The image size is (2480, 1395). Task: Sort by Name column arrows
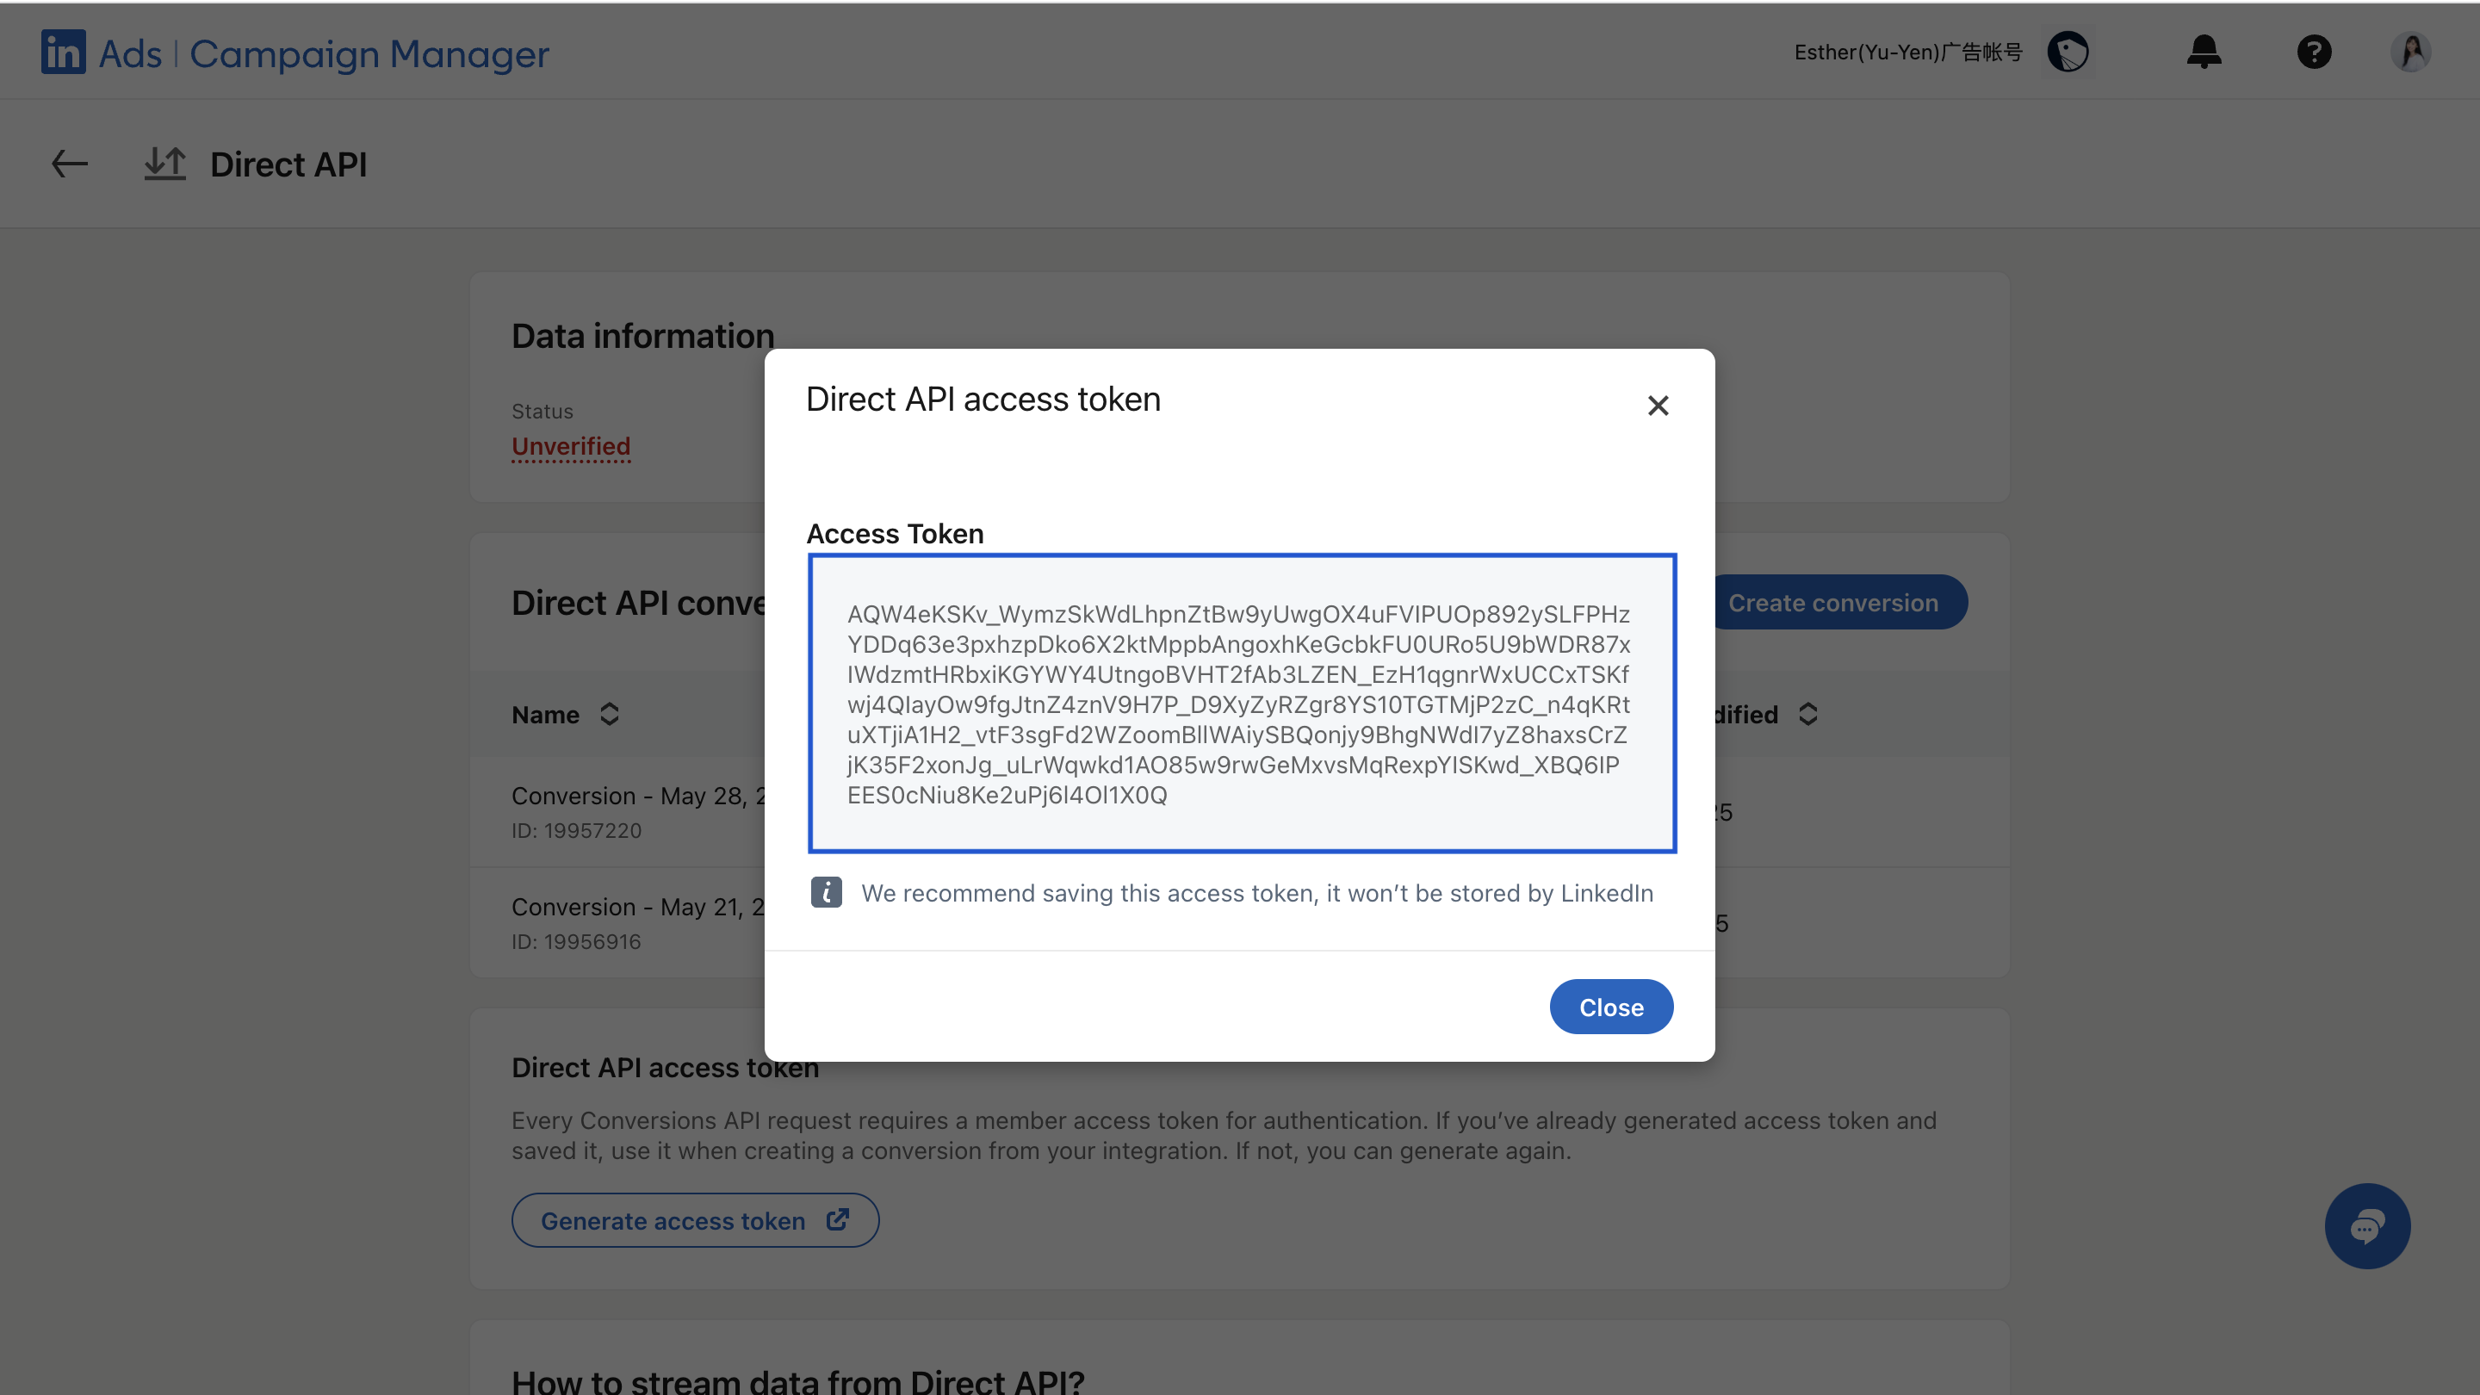tap(610, 713)
